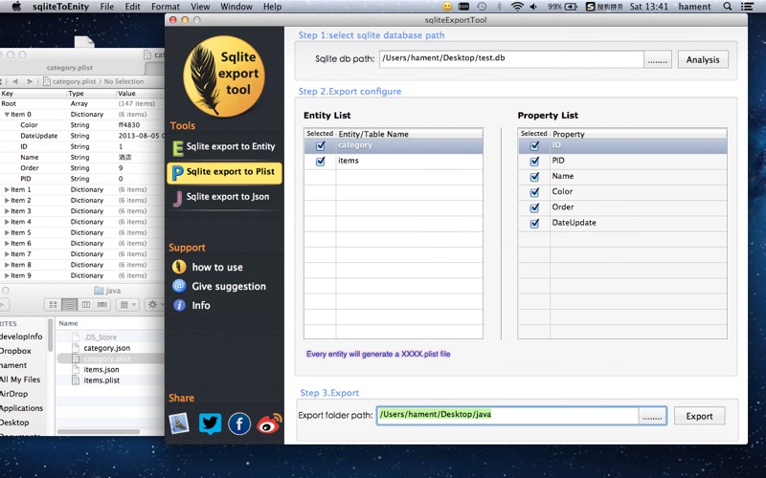
Task: Select Sqlite export to Plist tool
Action: click(x=224, y=172)
